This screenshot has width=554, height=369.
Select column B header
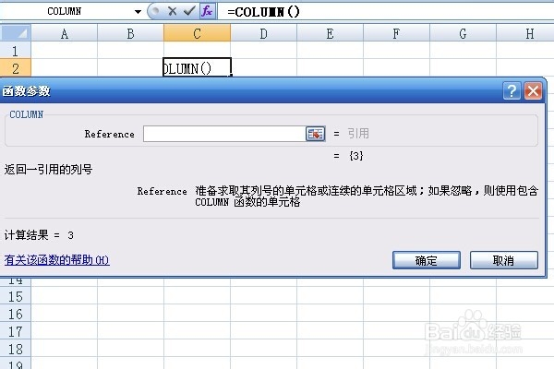click(131, 33)
